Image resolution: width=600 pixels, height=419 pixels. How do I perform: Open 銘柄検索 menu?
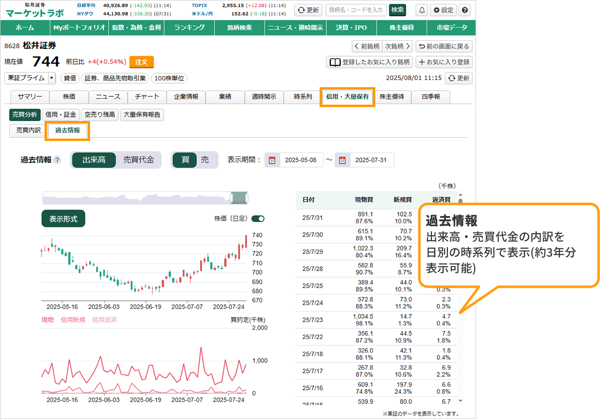pos(240,28)
